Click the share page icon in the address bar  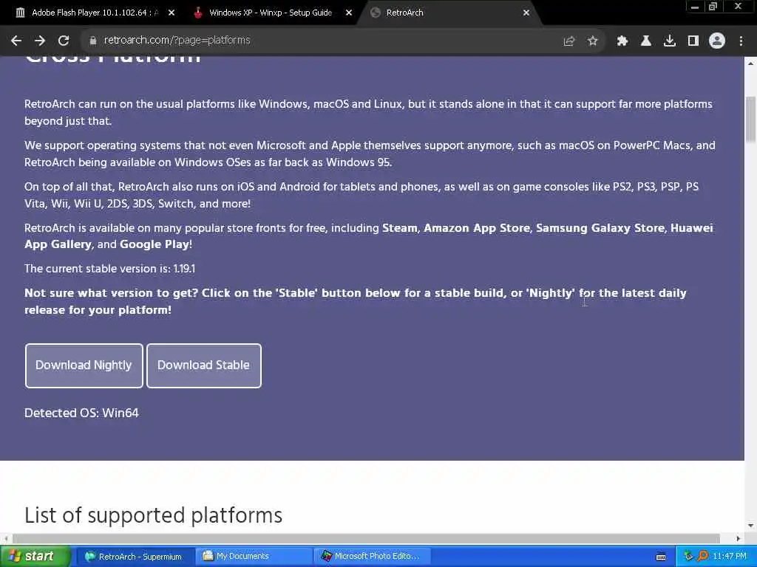click(x=569, y=41)
